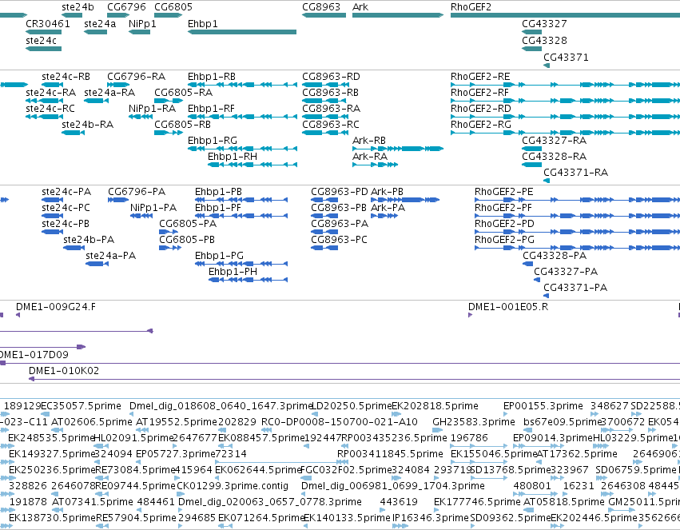Open transcript label Ehbp1-RH
The image size is (680, 530).
233,157
